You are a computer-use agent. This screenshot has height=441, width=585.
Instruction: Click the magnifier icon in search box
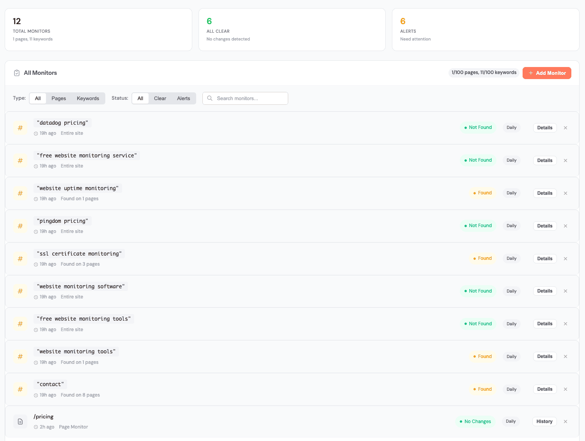210,99
